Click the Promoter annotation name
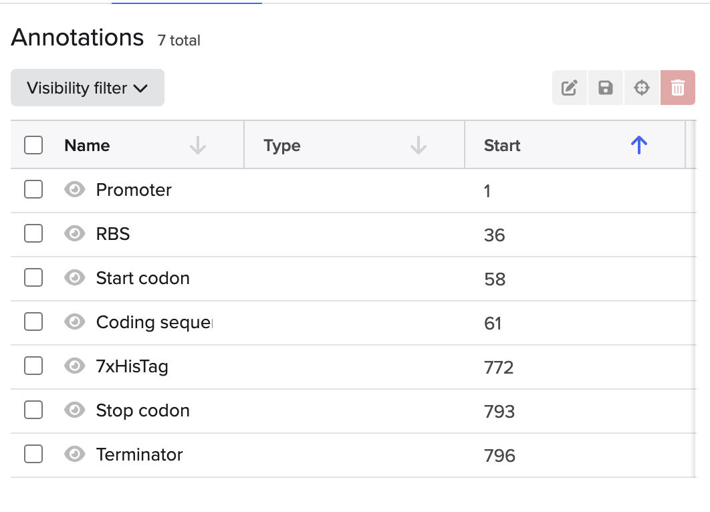Viewport: 710px width, 512px height. pos(134,190)
